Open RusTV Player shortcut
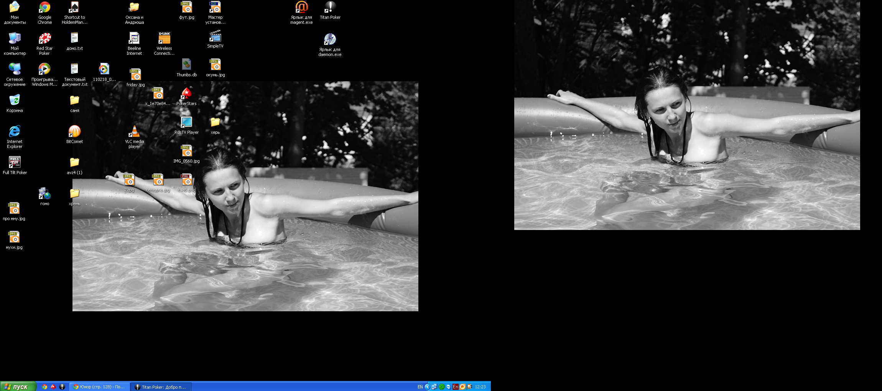Viewport: 882px width, 391px height. coord(186,123)
